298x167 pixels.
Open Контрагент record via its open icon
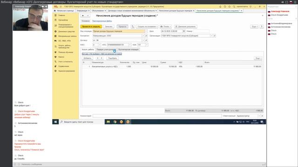pos(146,36)
